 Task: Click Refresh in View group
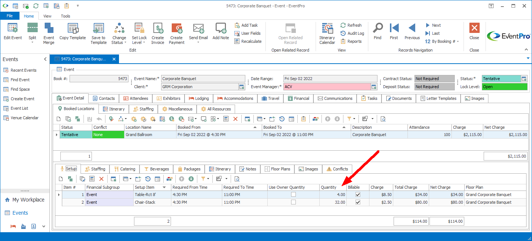coord(351,25)
